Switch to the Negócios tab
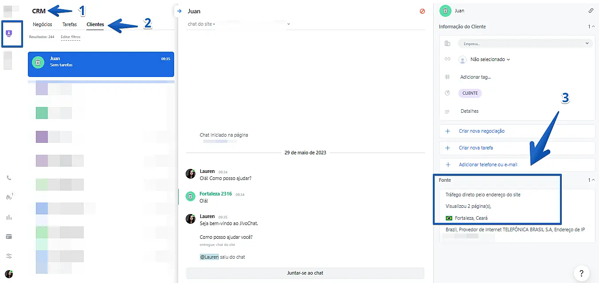 click(42, 24)
